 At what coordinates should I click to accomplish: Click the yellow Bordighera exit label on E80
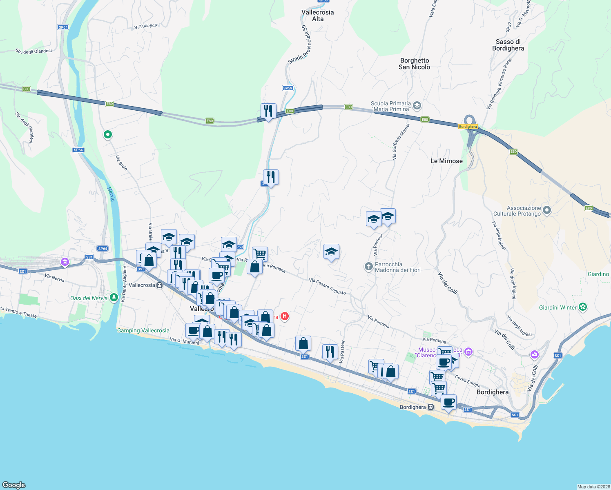pos(468,127)
